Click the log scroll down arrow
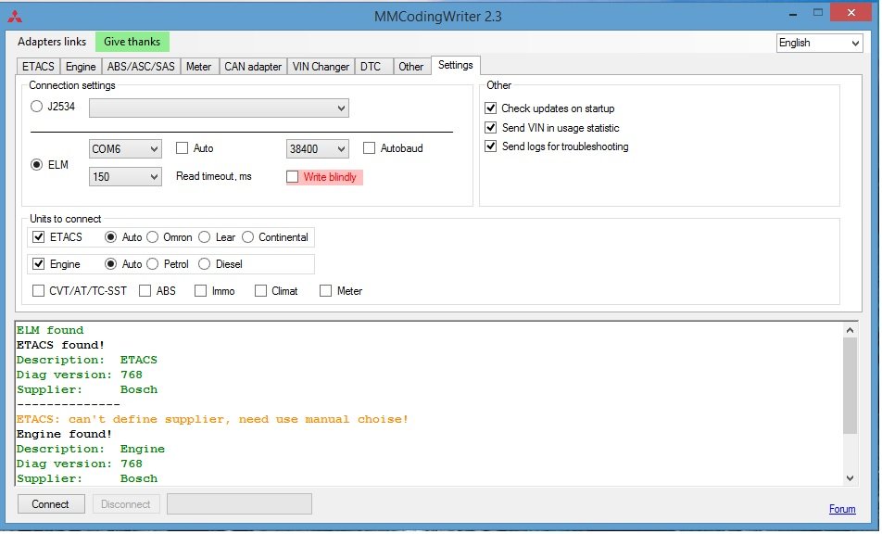The height and width of the screenshot is (534, 882). (850, 478)
